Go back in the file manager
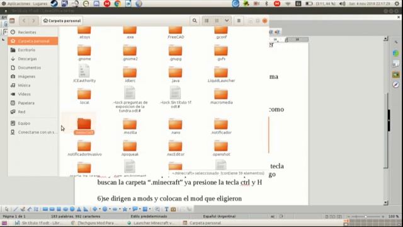Screen dimensions: 403x227 [24, 21]
